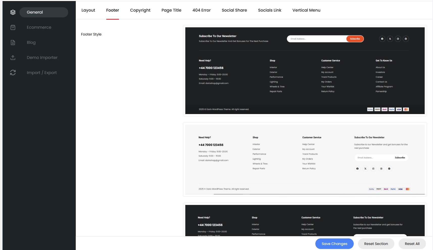Click the Reset Section button
The height and width of the screenshot is (250, 433).
[376, 243]
